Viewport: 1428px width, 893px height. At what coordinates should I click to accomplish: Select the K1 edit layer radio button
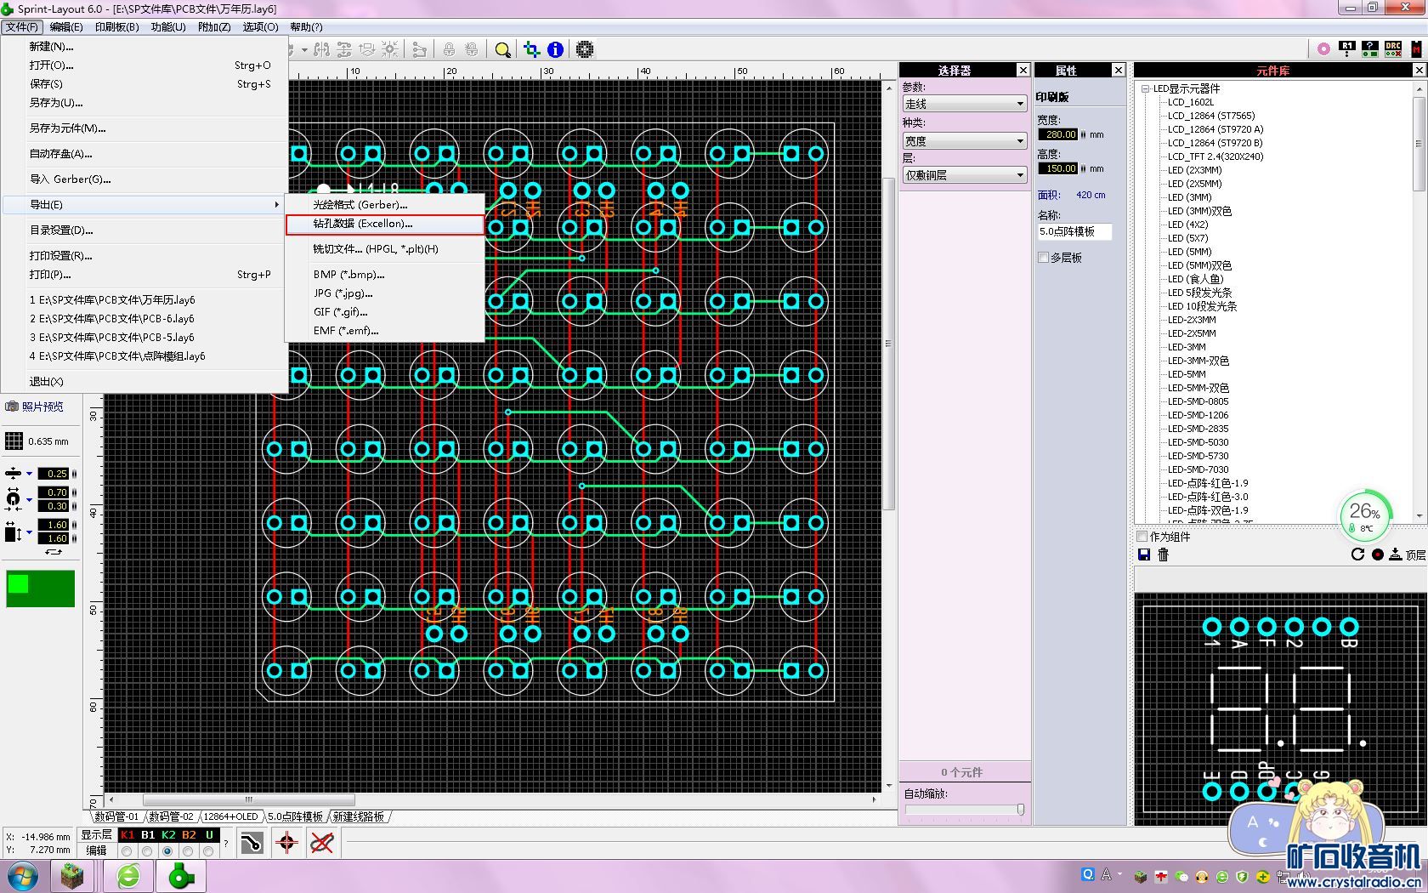[x=127, y=850]
